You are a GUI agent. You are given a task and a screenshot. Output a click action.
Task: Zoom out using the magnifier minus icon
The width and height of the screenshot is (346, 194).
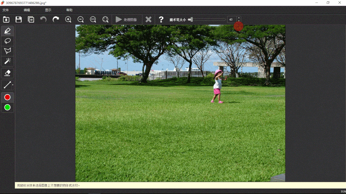[x=81, y=19]
